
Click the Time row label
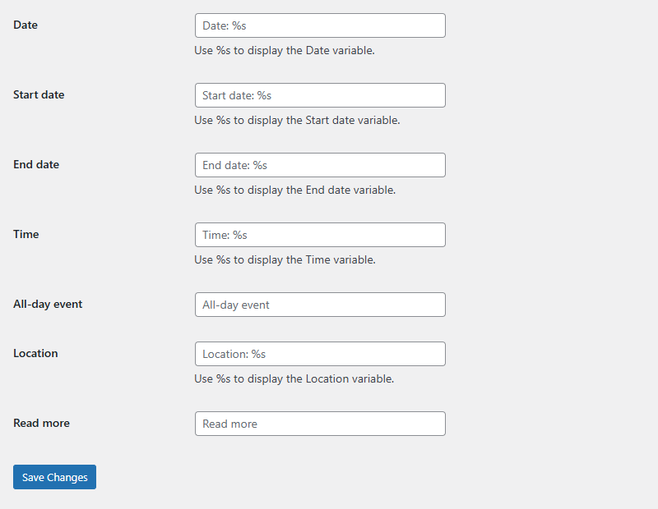point(25,234)
